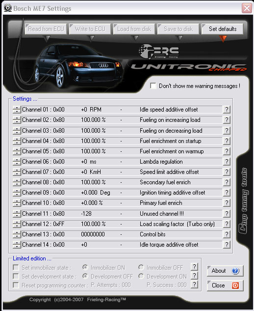This screenshot has height=311, width=254.
Task: Show help for immobilizer state option
Action: coord(194,267)
